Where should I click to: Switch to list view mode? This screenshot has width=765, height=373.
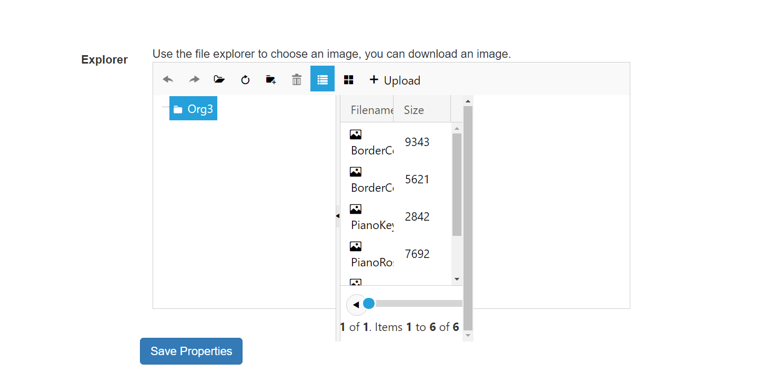click(x=323, y=79)
